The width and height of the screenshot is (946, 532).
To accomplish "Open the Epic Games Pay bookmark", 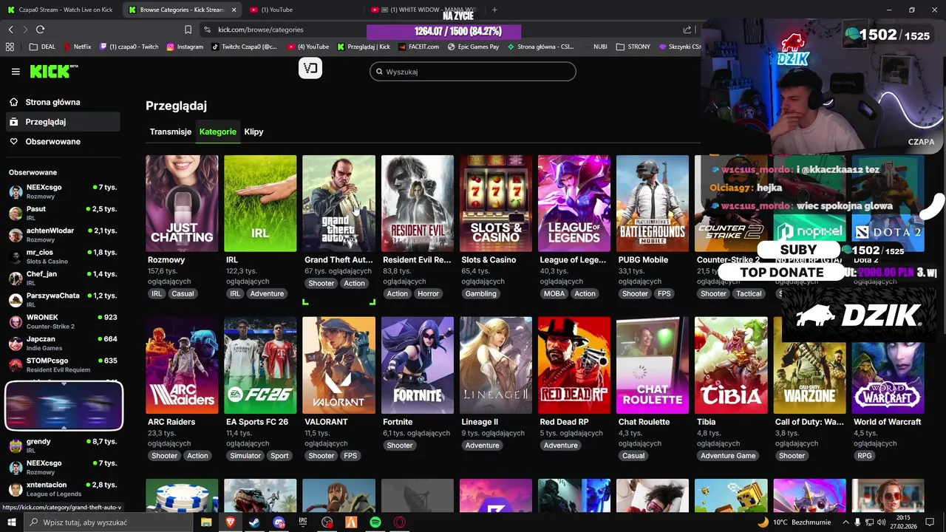I will tap(473, 47).
